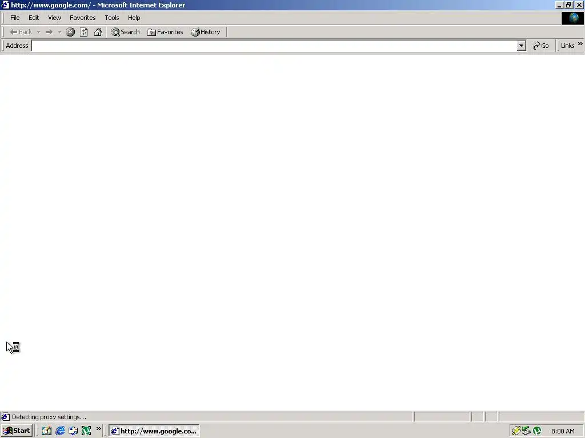Screen dimensions: 585x438
Task: Stop page loading with the Stop icon
Action: click(x=70, y=32)
